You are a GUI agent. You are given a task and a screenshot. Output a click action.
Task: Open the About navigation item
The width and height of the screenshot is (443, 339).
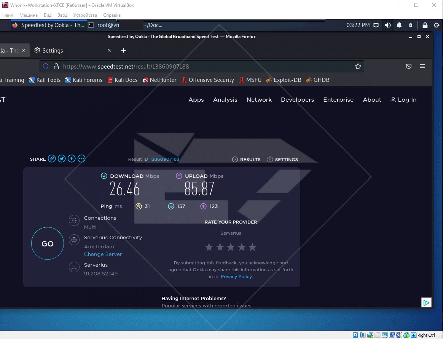372,100
